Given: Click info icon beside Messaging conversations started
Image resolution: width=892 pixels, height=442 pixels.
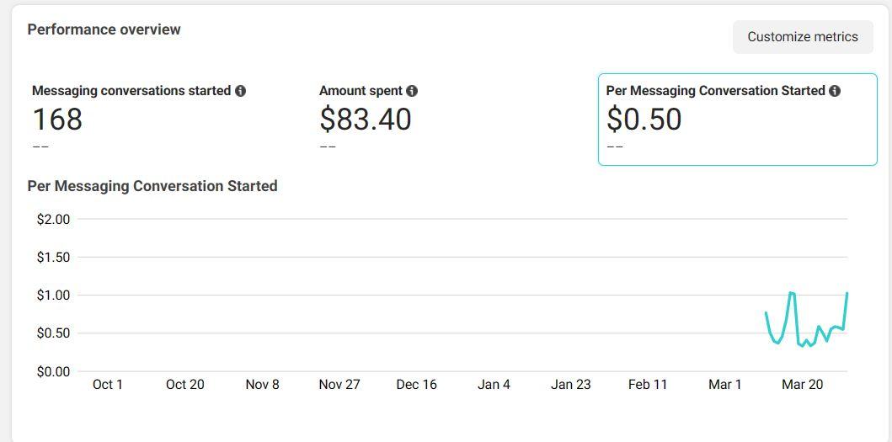Looking at the screenshot, I should tap(241, 91).
